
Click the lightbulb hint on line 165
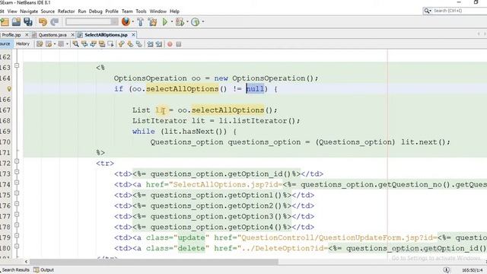[9, 89]
